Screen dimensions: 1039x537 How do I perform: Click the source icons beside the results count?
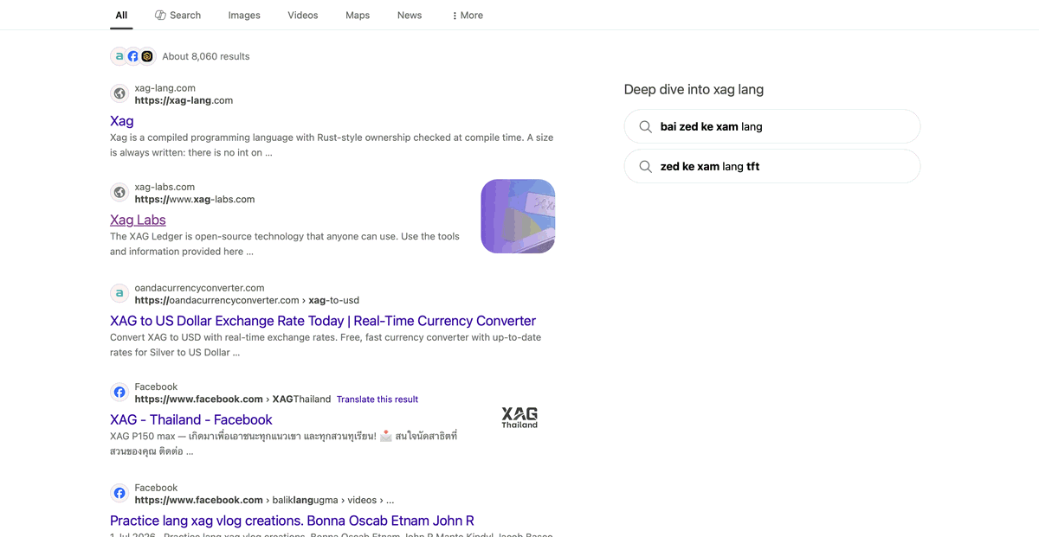pyautogui.click(x=132, y=56)
